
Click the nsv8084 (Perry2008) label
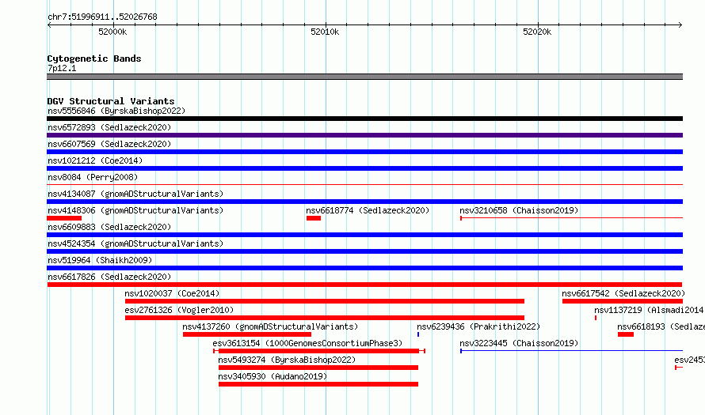(x=93, y=177)
